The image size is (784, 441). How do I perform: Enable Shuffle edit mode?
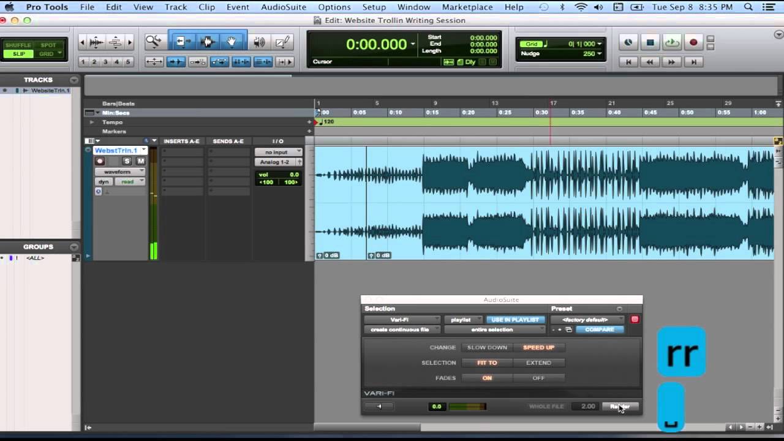point(18,45)
